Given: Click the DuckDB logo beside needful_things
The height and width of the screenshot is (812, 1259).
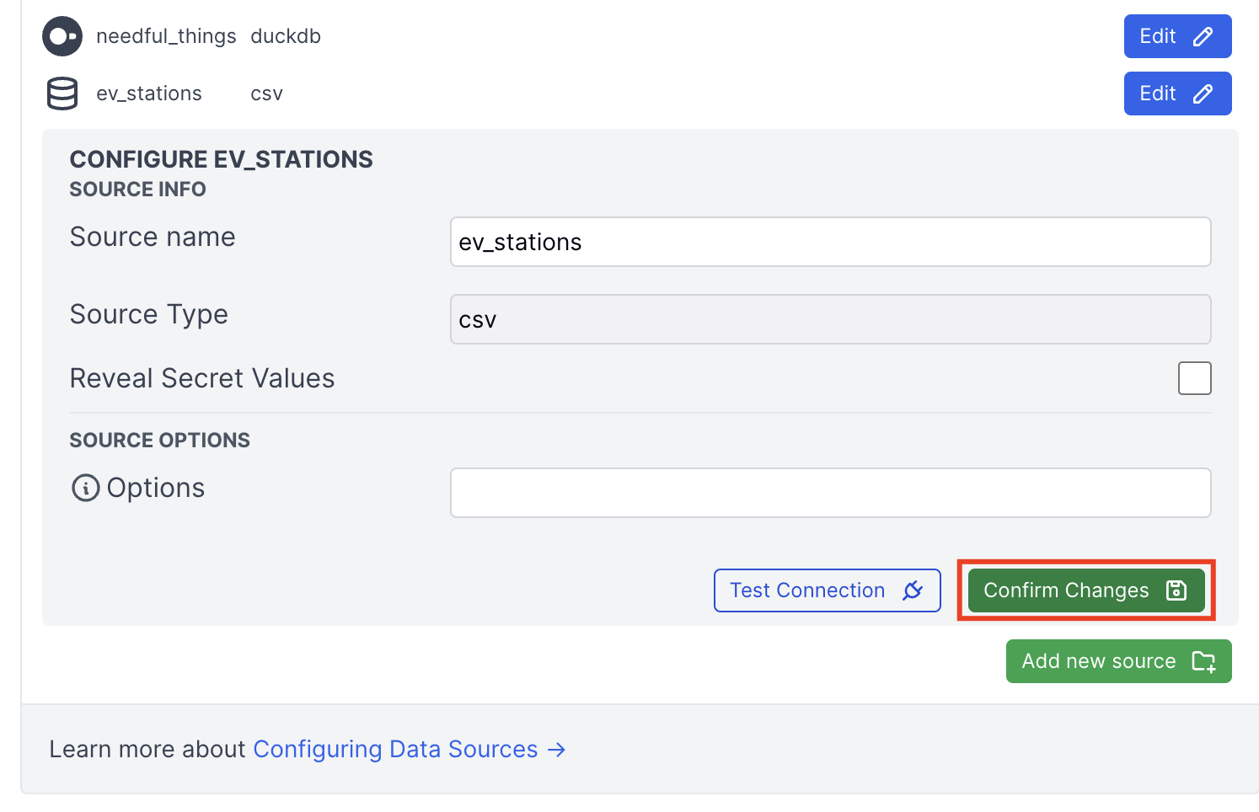Looking at the screenshot, I should [x=62, y=36].
